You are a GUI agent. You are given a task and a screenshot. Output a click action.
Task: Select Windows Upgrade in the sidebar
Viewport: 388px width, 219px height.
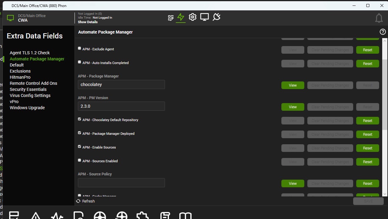[x=27, y=108]
